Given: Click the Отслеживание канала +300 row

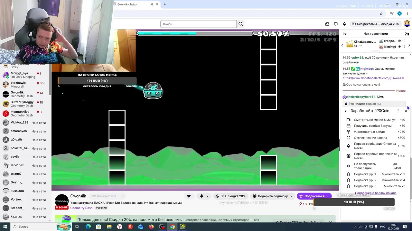Looking at the screenshot, I should click(376, 138).
